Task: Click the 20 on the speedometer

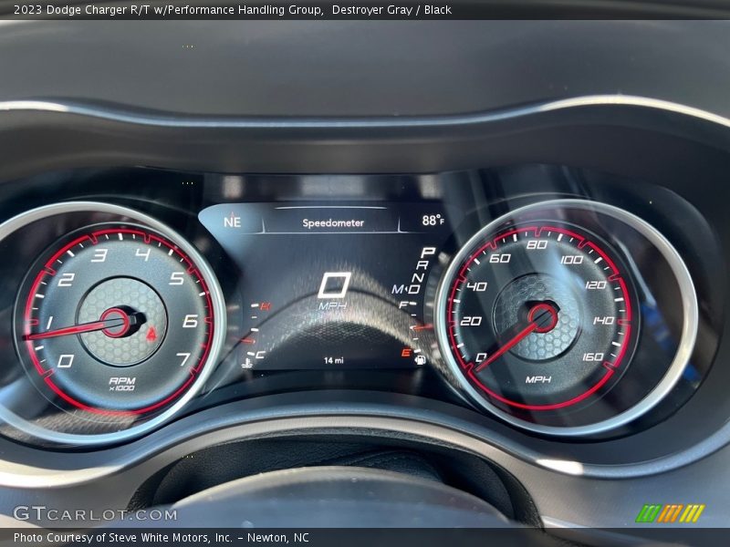Action: click(471, 321)
